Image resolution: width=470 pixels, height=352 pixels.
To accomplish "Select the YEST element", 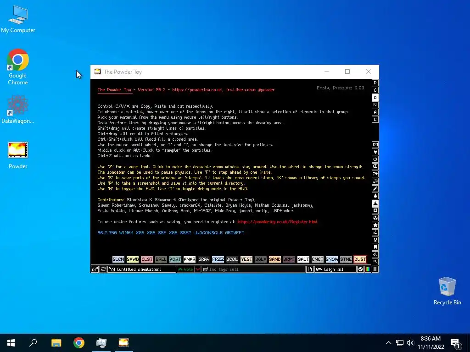I will 246,259.
